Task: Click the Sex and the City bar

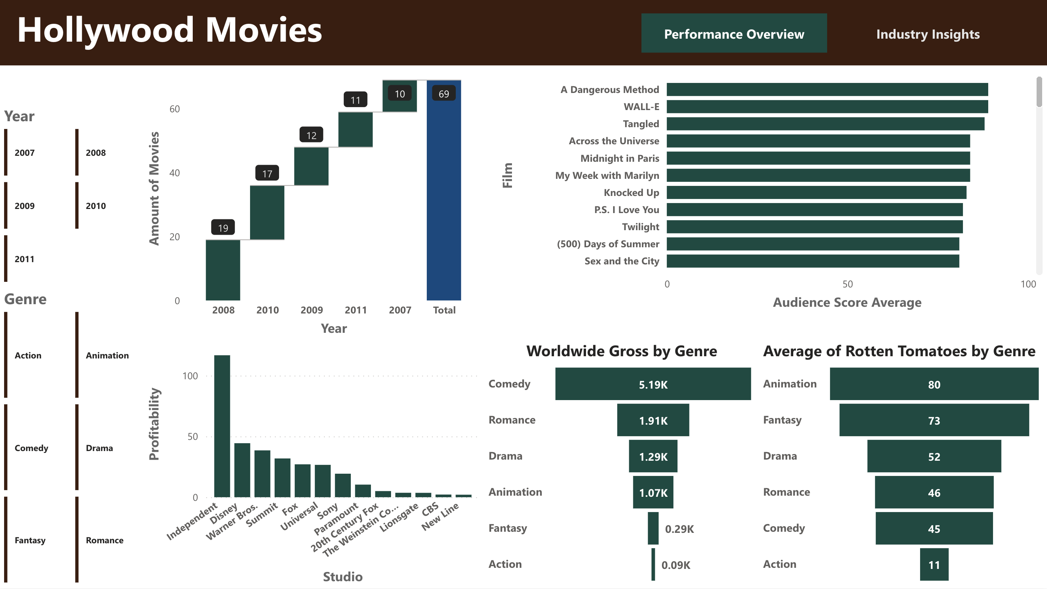Action: [812, 261]
